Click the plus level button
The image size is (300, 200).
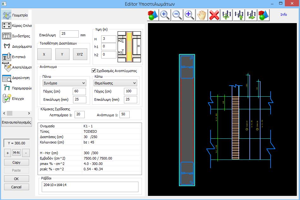click(x=8, y=153)
